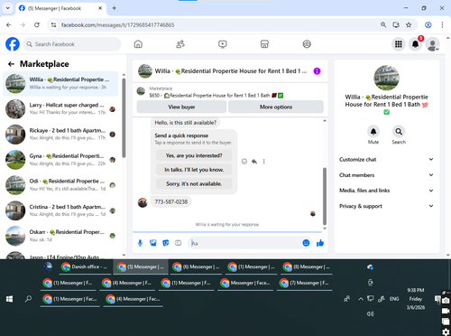Open Larry Hellcat super charged conversation
Screen dimensions: 451x336
60,108
